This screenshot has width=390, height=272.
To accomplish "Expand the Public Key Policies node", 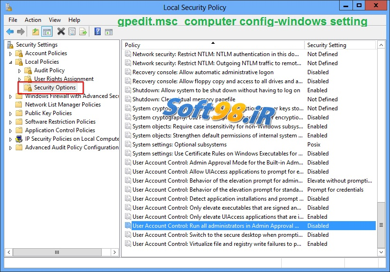I will point(11,113).
